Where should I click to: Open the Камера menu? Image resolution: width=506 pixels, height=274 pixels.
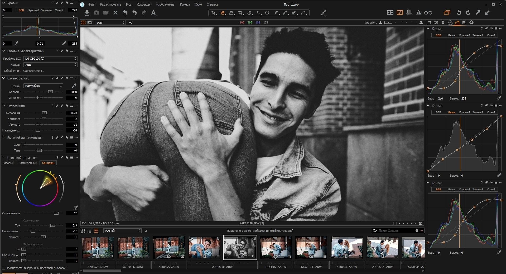[x=185, y=4]
